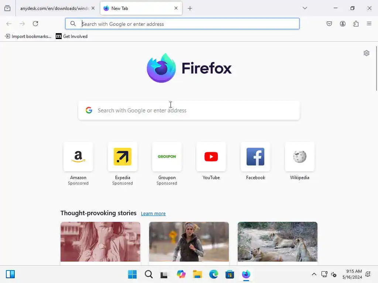378x283 pixels.
Task: Go back with the back arrow
Action: [x=9, y=24]
